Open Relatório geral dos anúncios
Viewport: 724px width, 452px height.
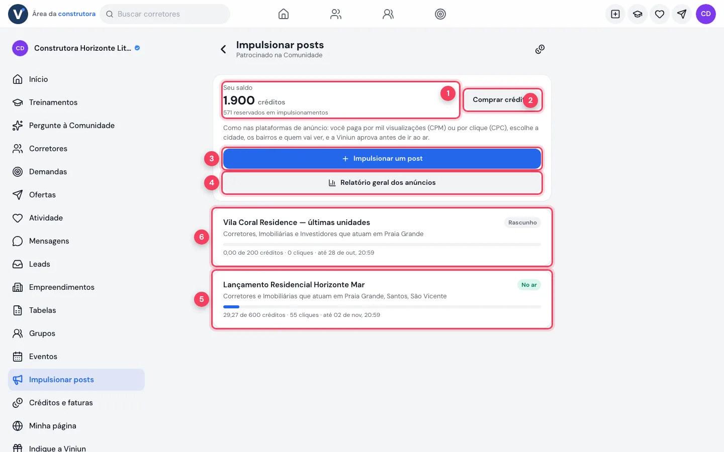pyautogui.click(x=382, y=183)
